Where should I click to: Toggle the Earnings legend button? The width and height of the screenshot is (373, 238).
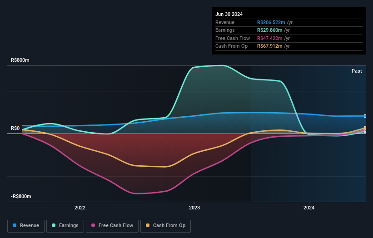tap(65, 226)
